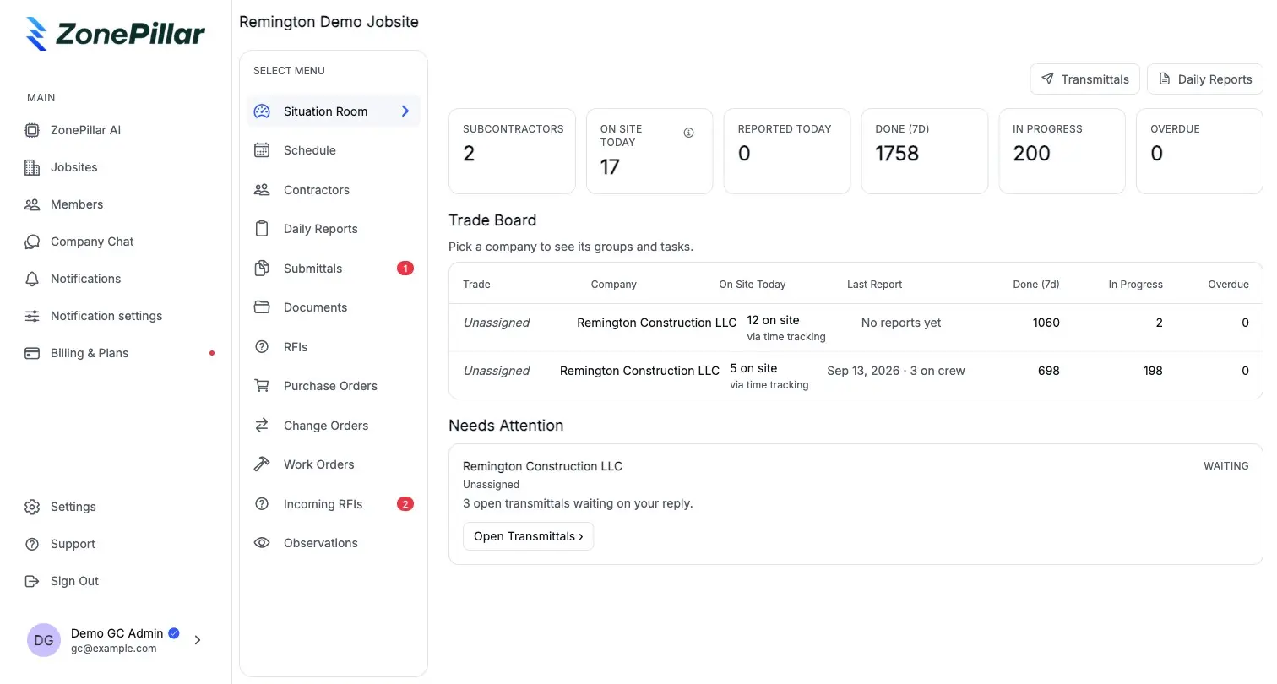Click the Purchase Orders cart icon

click(262, 386)
